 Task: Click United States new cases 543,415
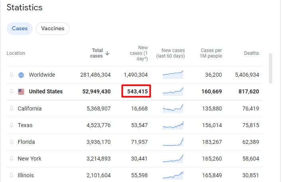click(137, 91)
